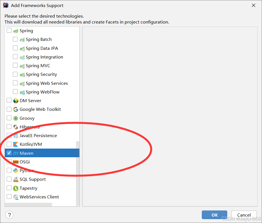Check the WebServices Client checkbox
Viewport: 262px width, 223px height.
9,196
